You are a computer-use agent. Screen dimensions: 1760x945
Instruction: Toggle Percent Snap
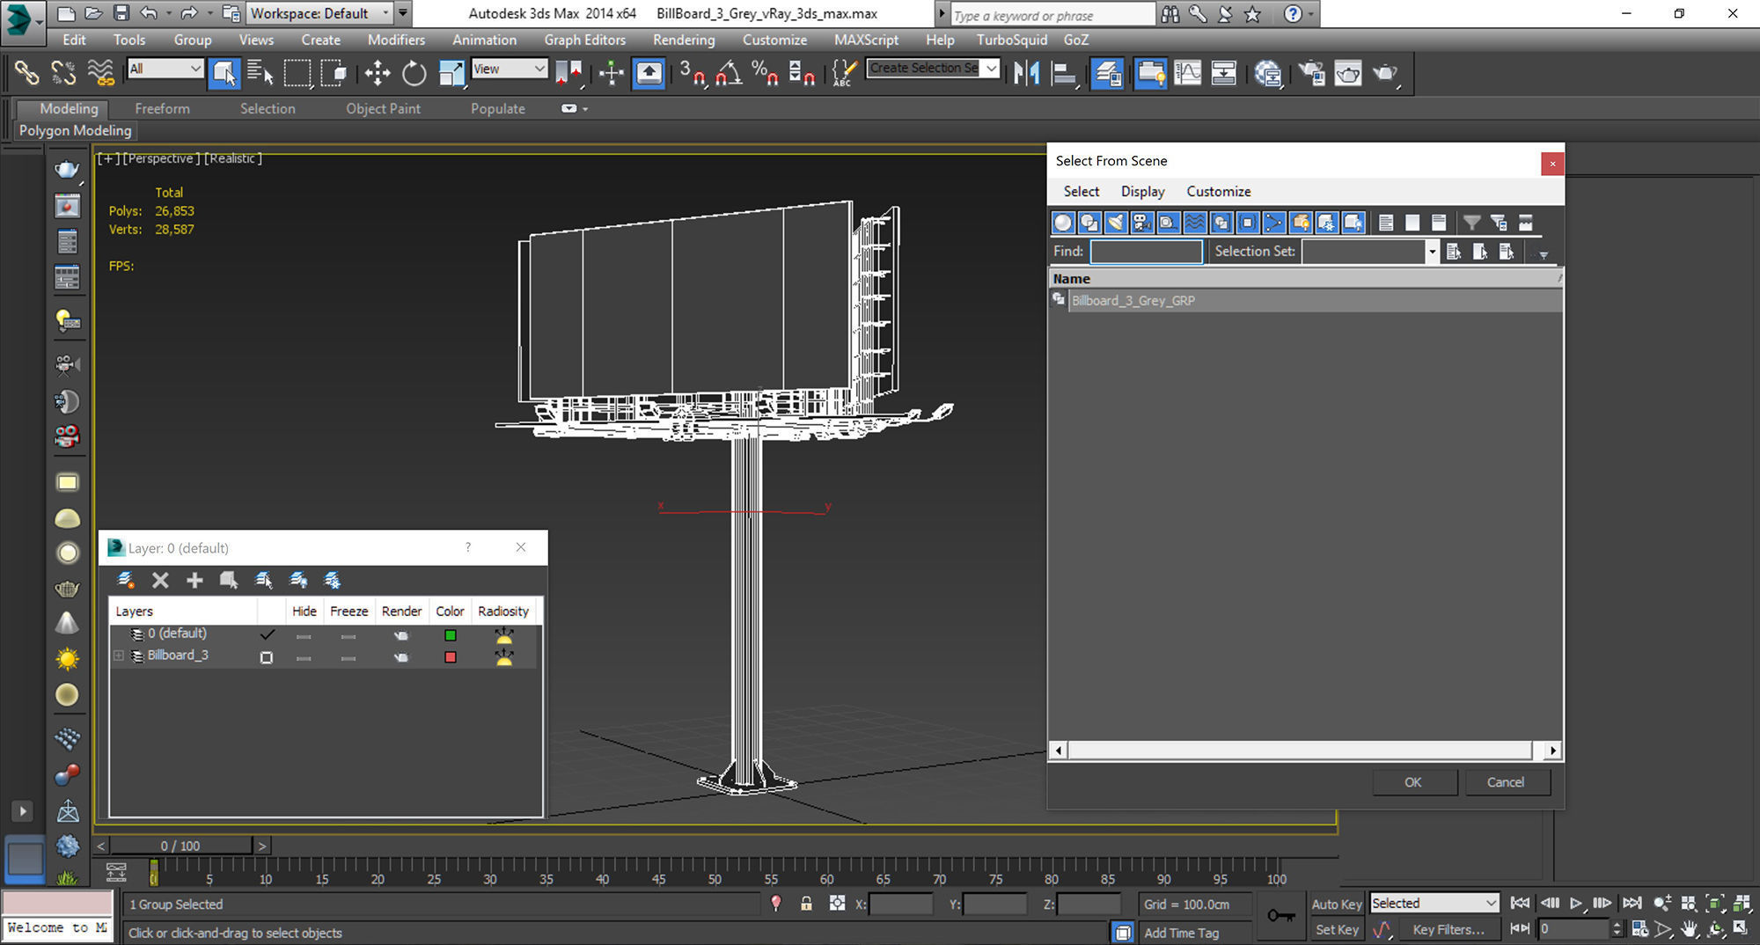tap(765, 73)
